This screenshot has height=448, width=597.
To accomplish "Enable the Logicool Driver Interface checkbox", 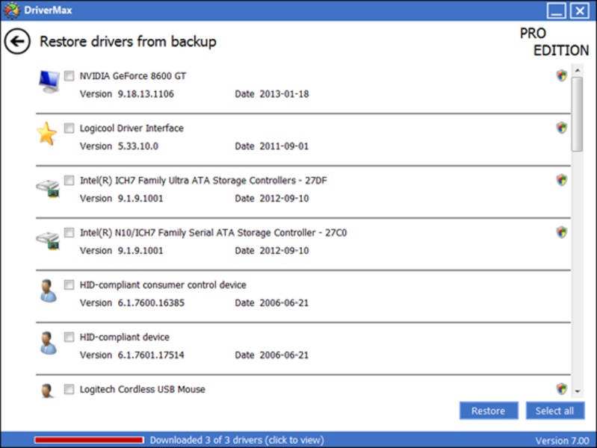I will click(69, 128).
